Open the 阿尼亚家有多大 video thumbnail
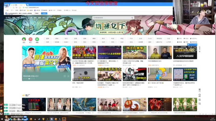The width and height of the screenshot is (216, 121). point(110,74)
